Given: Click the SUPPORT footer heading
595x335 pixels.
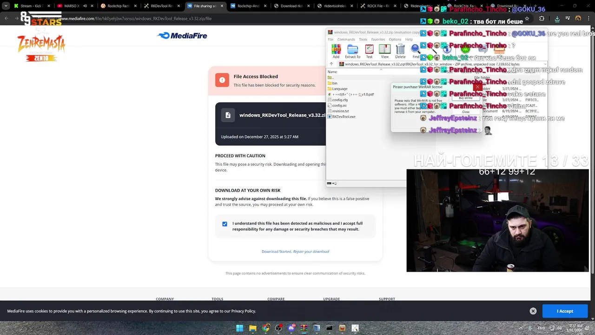Looking at the screenshot, I should (x=387, y=299).
